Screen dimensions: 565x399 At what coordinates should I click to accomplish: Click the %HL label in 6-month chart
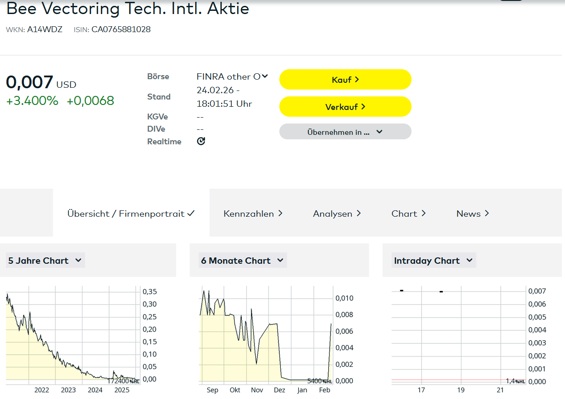pyautogui.click(x=327, y=381)
